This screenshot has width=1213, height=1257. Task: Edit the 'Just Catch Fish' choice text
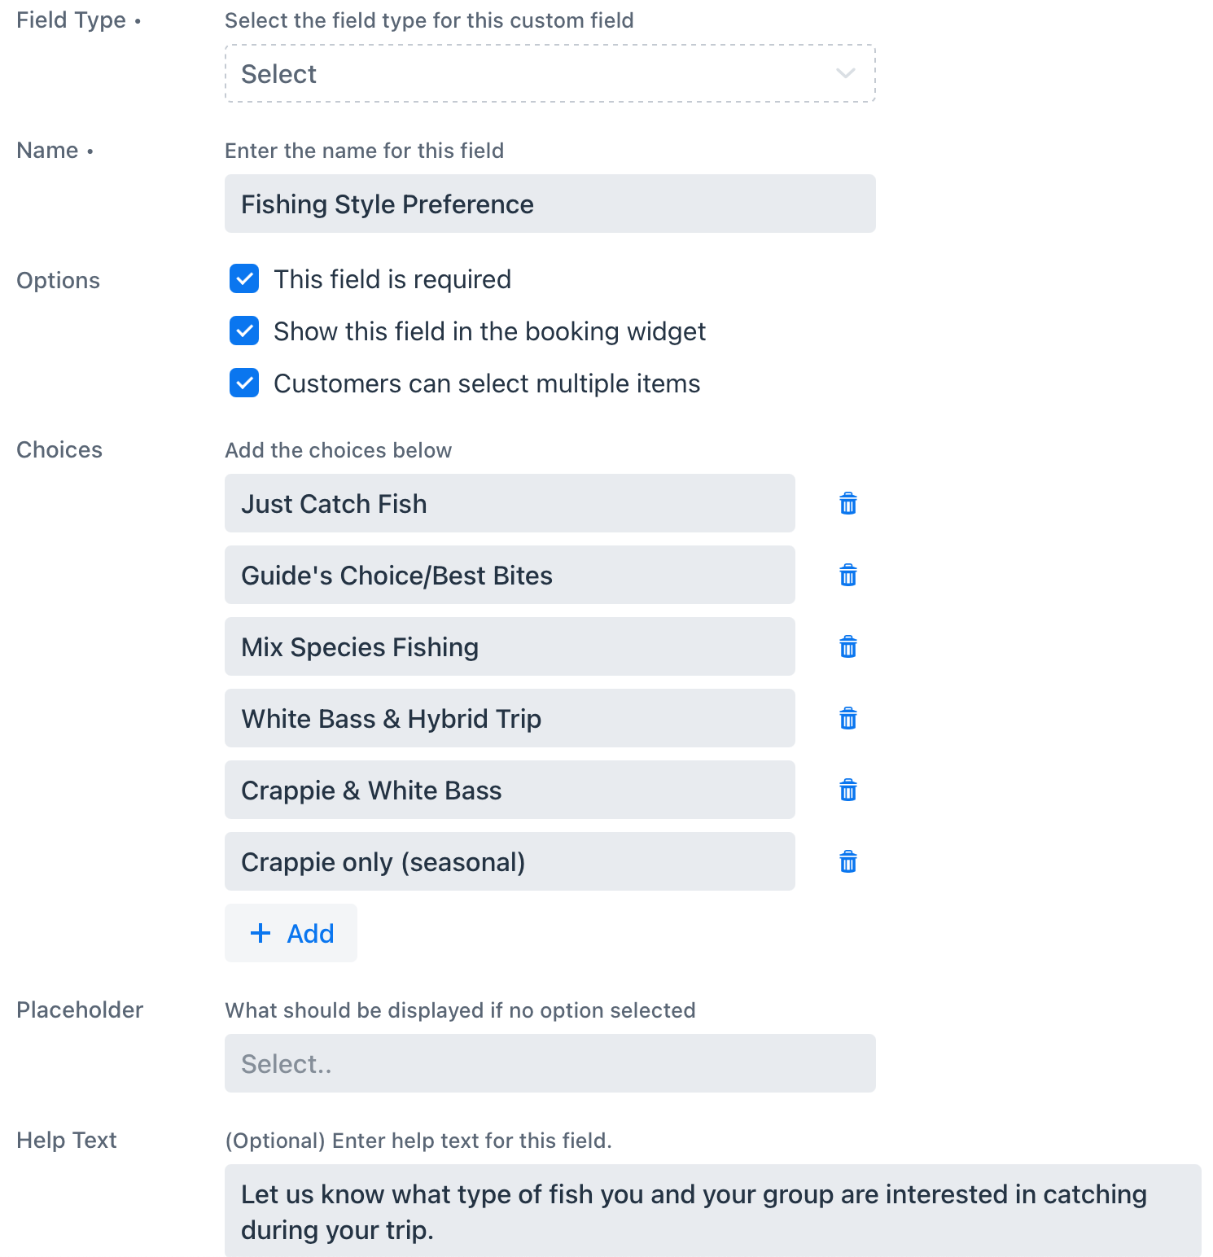pyautogui.click(x=510, y=503)
